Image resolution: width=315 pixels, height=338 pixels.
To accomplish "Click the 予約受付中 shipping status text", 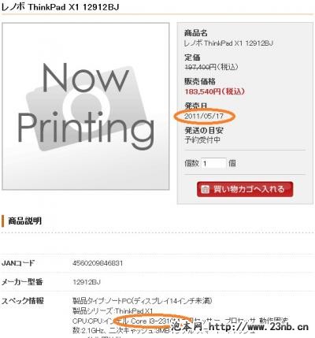I will pos(202,140).
